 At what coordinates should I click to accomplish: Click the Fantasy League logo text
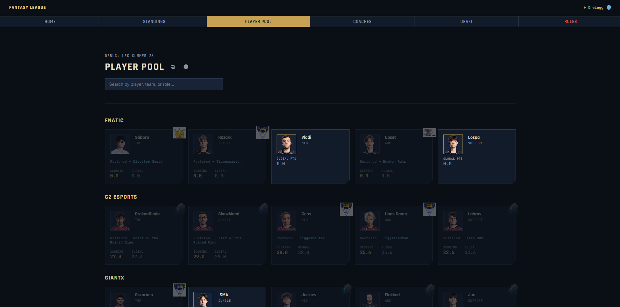pos(27,8)
